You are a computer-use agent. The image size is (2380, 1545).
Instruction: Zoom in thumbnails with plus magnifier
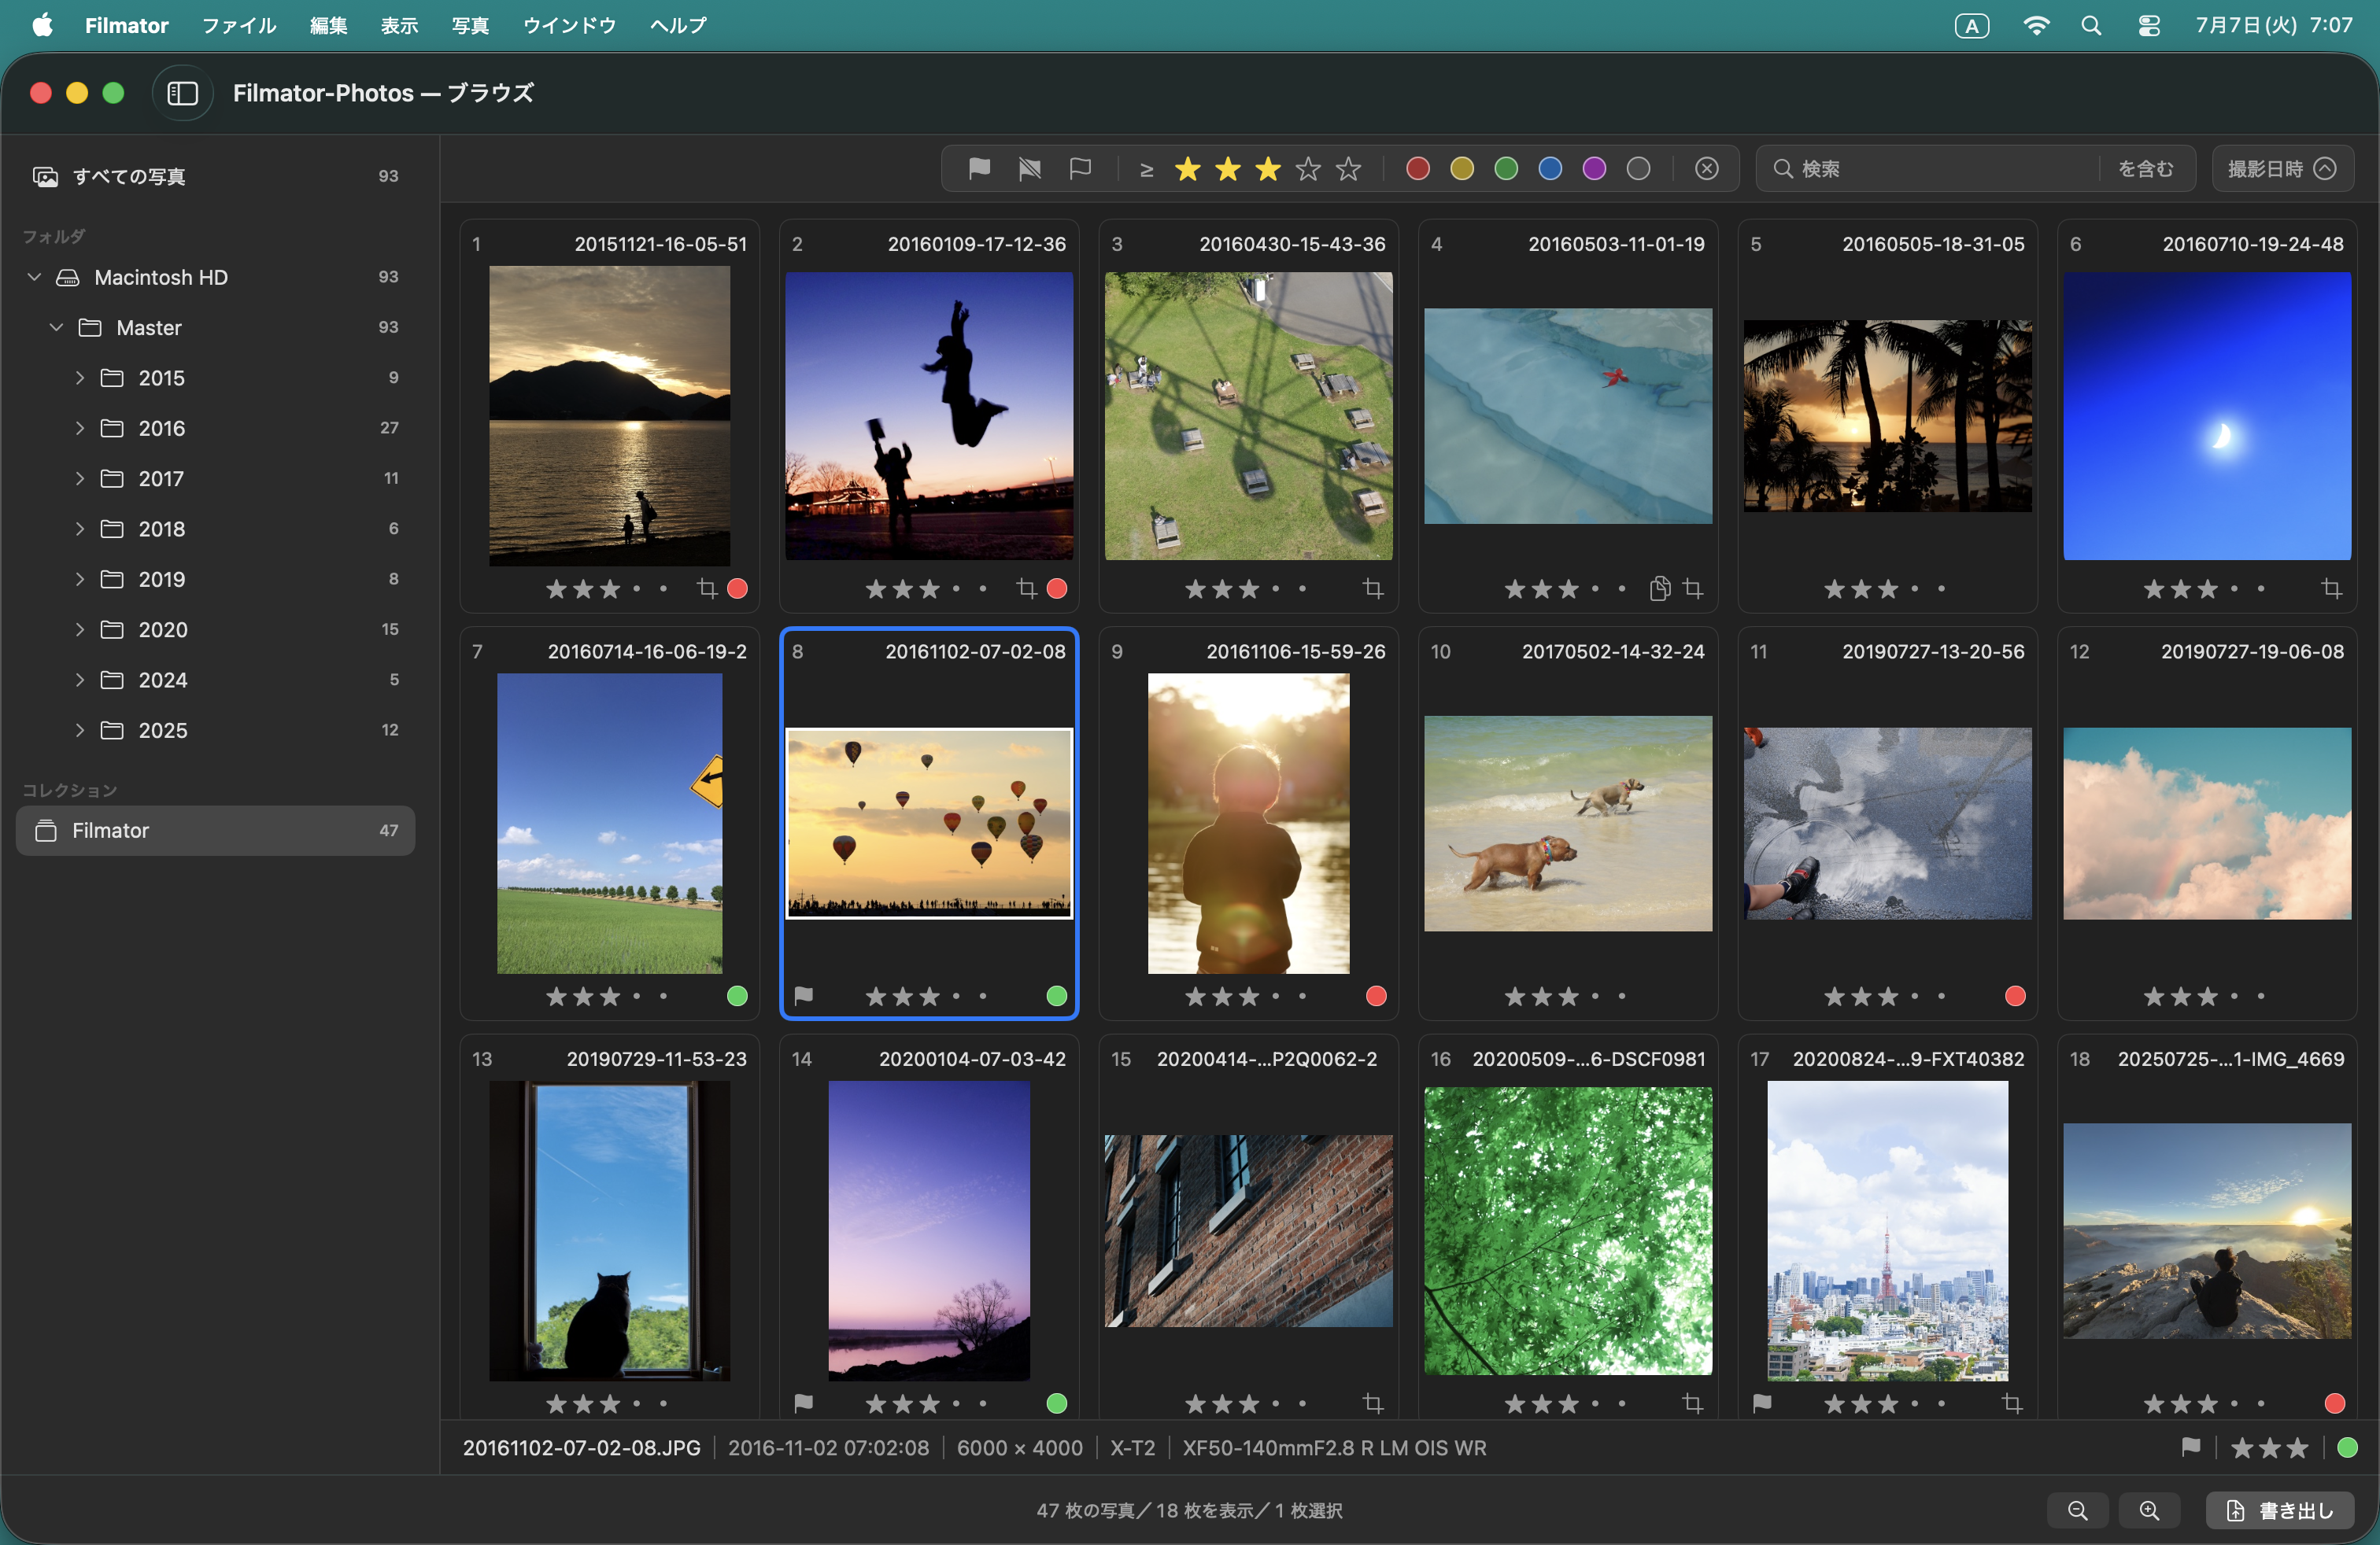[2149, 1510]
